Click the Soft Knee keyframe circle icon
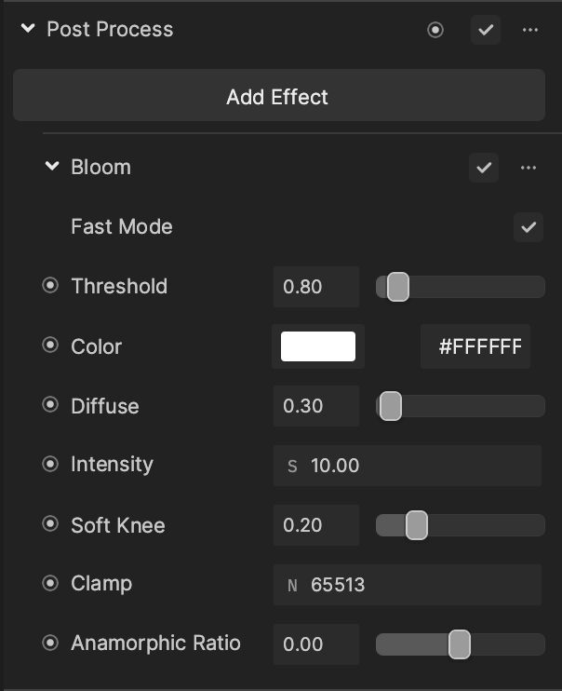The height and width of the screenshot is (691, 562). (x=50, y=523)
